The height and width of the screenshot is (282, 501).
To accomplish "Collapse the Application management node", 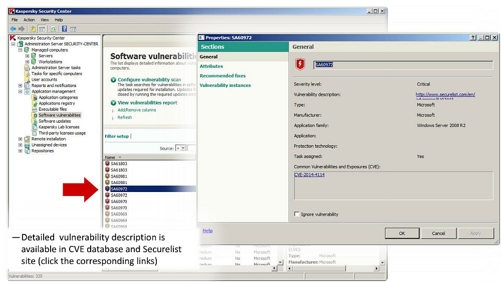I will pyautogui.click(x=20, y=91).
